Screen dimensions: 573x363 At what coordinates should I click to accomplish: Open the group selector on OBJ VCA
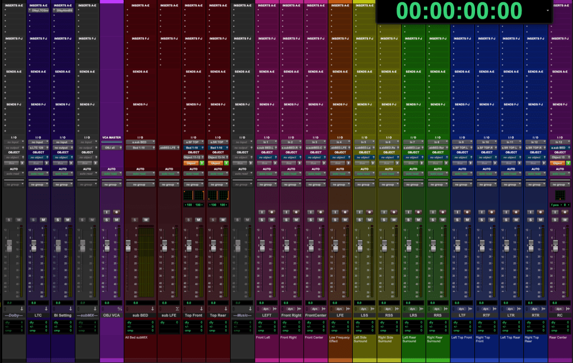pos(111,184)
